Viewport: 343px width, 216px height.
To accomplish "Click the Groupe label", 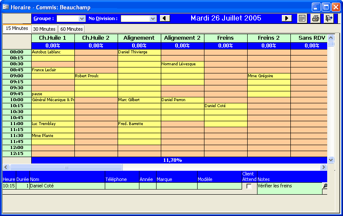I will point(44,18).
